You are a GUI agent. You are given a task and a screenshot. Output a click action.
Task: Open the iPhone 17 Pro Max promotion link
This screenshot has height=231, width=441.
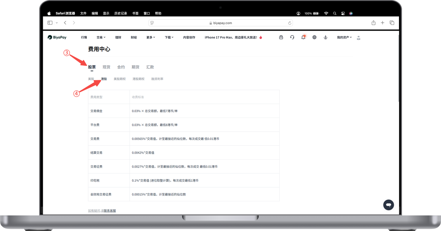pos(233,37)
